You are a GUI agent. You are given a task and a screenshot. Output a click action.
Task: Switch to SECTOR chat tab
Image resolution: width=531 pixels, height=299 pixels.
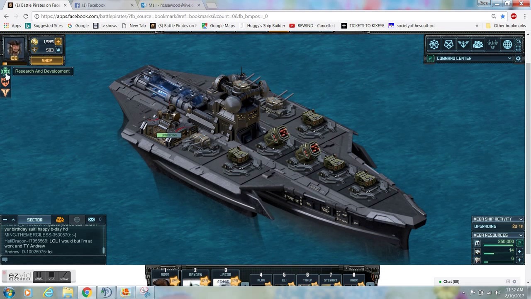(x=35, y=220)
